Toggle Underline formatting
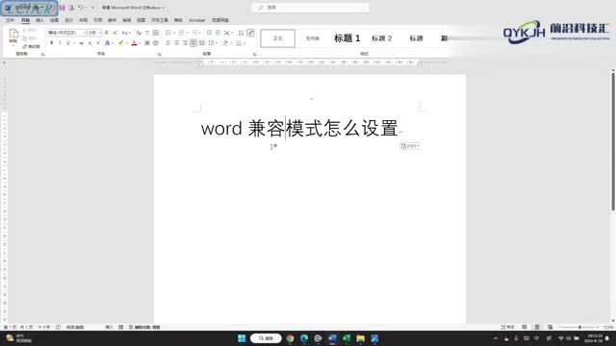 (x=68, y=43)
